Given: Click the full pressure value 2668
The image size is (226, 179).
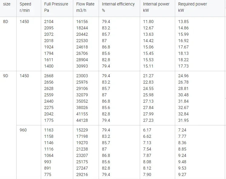Looking at the screenshot, I should [x=49, y=76].
